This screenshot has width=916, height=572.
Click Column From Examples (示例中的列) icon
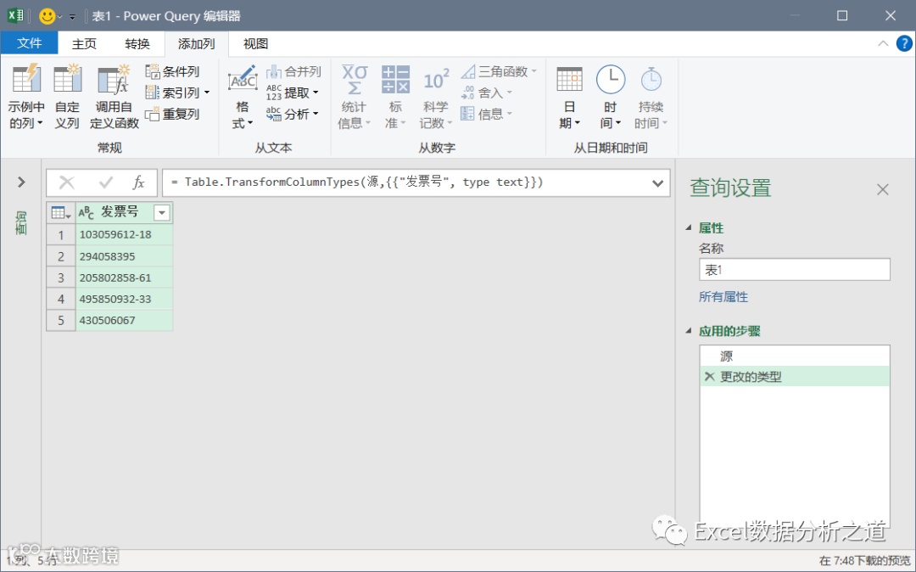click(x=26, y=79)
